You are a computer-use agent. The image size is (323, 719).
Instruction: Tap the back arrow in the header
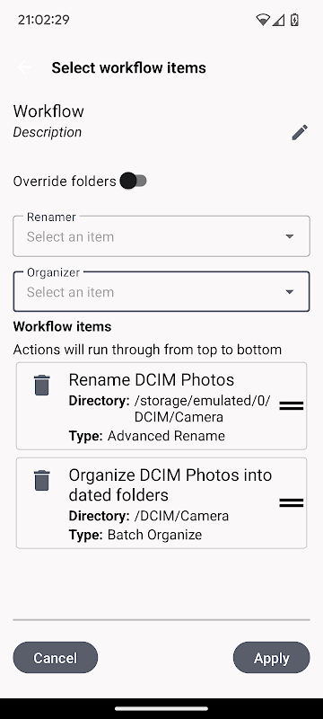24,67
